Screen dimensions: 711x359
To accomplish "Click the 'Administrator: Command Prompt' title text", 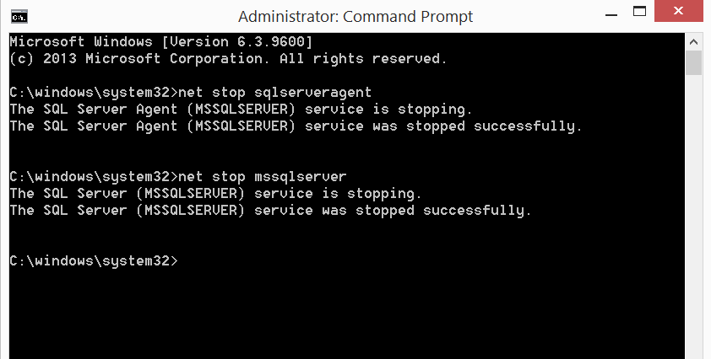I will coord(355,17).
